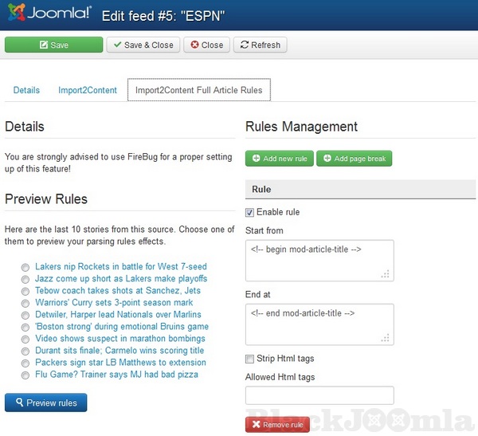Select Import2Content Full Article Rules tab
The height and width of the screenshot is (436, 478).
[199, 90]
